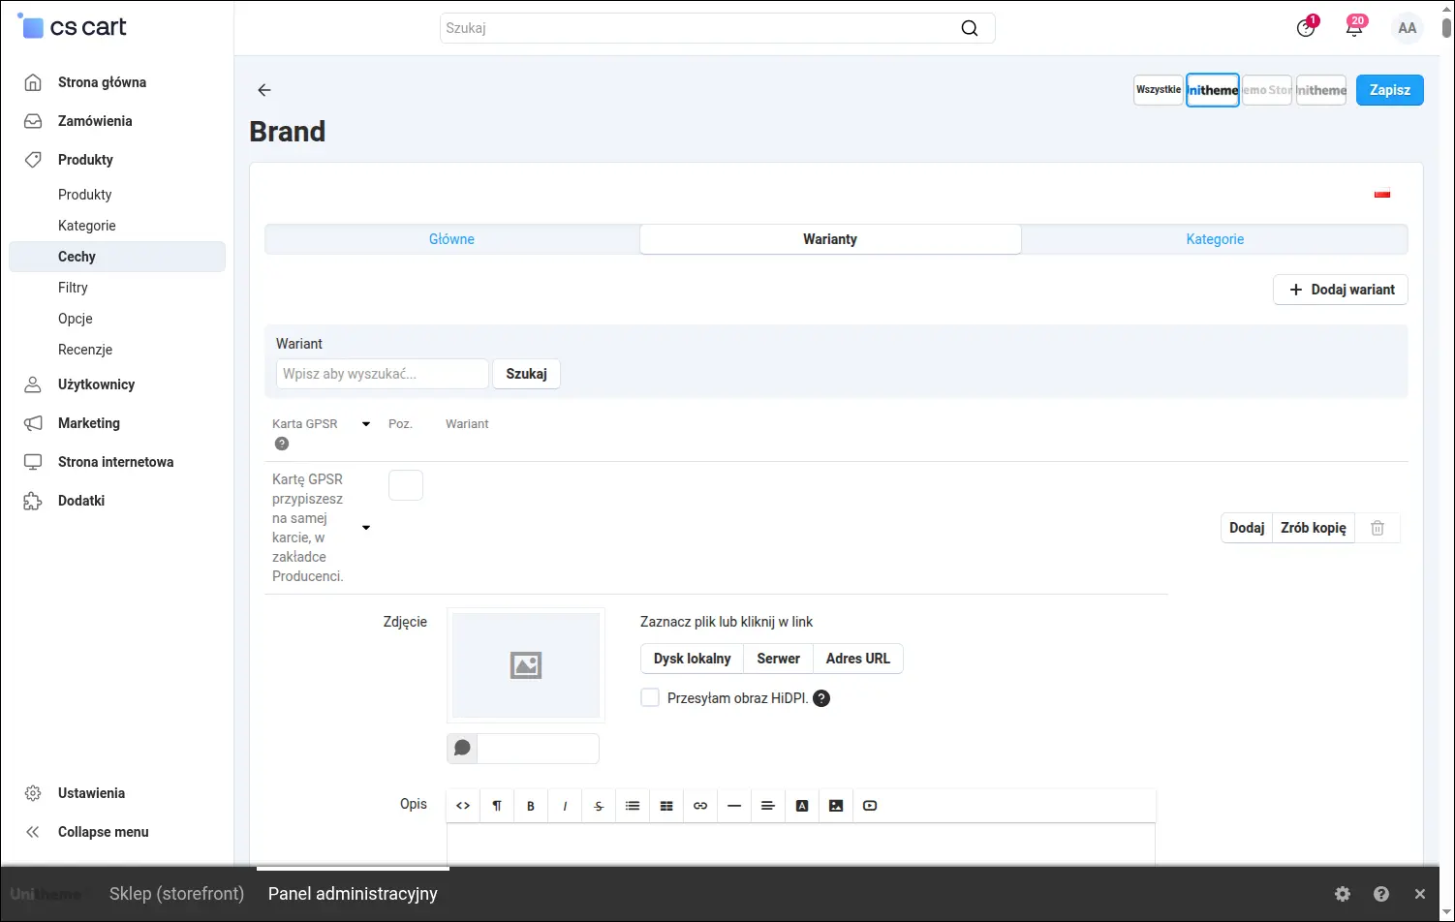Focus the Wariant search input field
The width and height of the screenshot is (1455, 922).
coord(383,374)
